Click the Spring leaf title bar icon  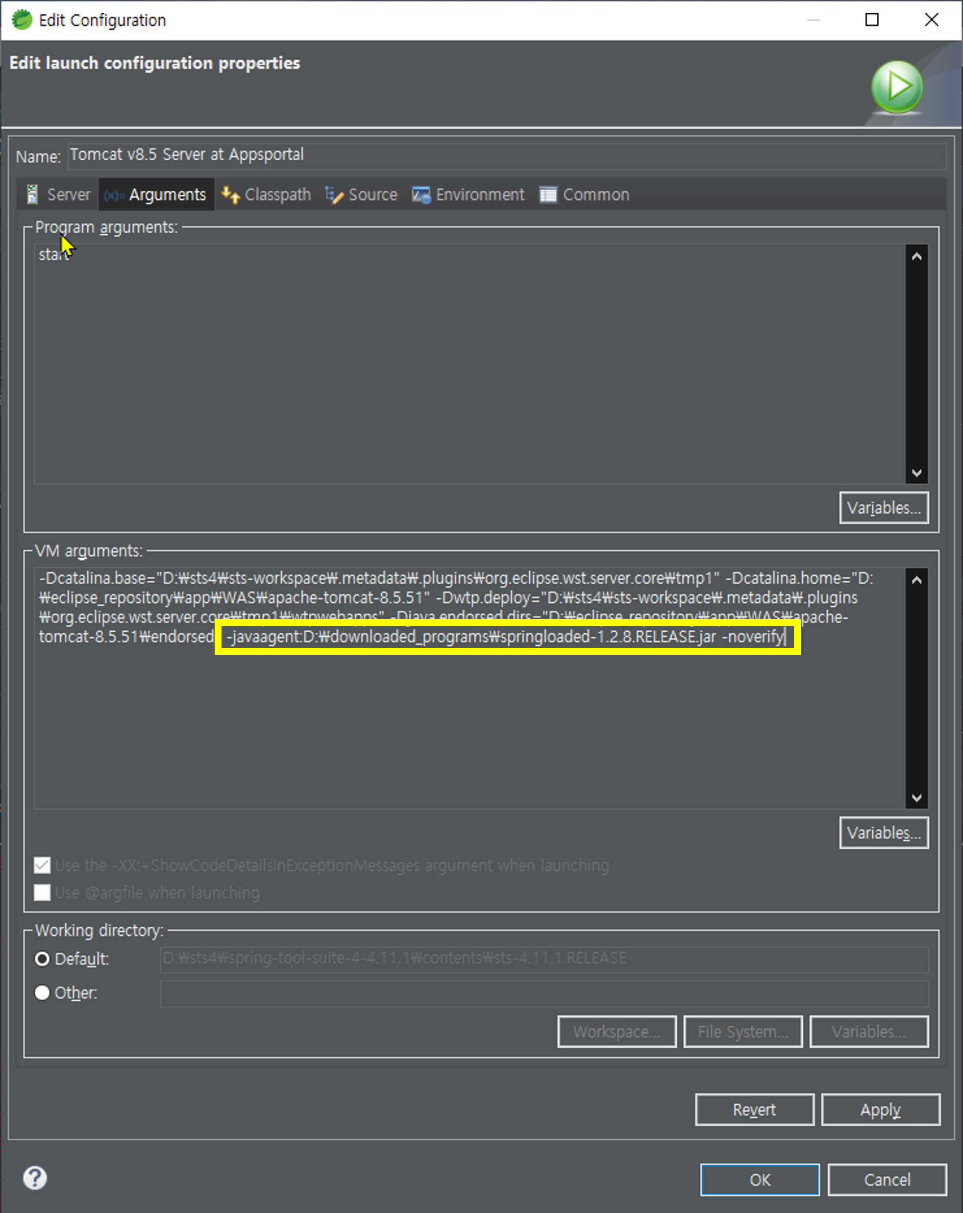(x=22, y=20)
